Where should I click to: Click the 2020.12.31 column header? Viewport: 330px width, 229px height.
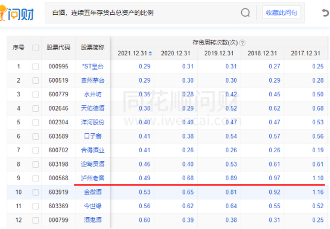(176, 54)
